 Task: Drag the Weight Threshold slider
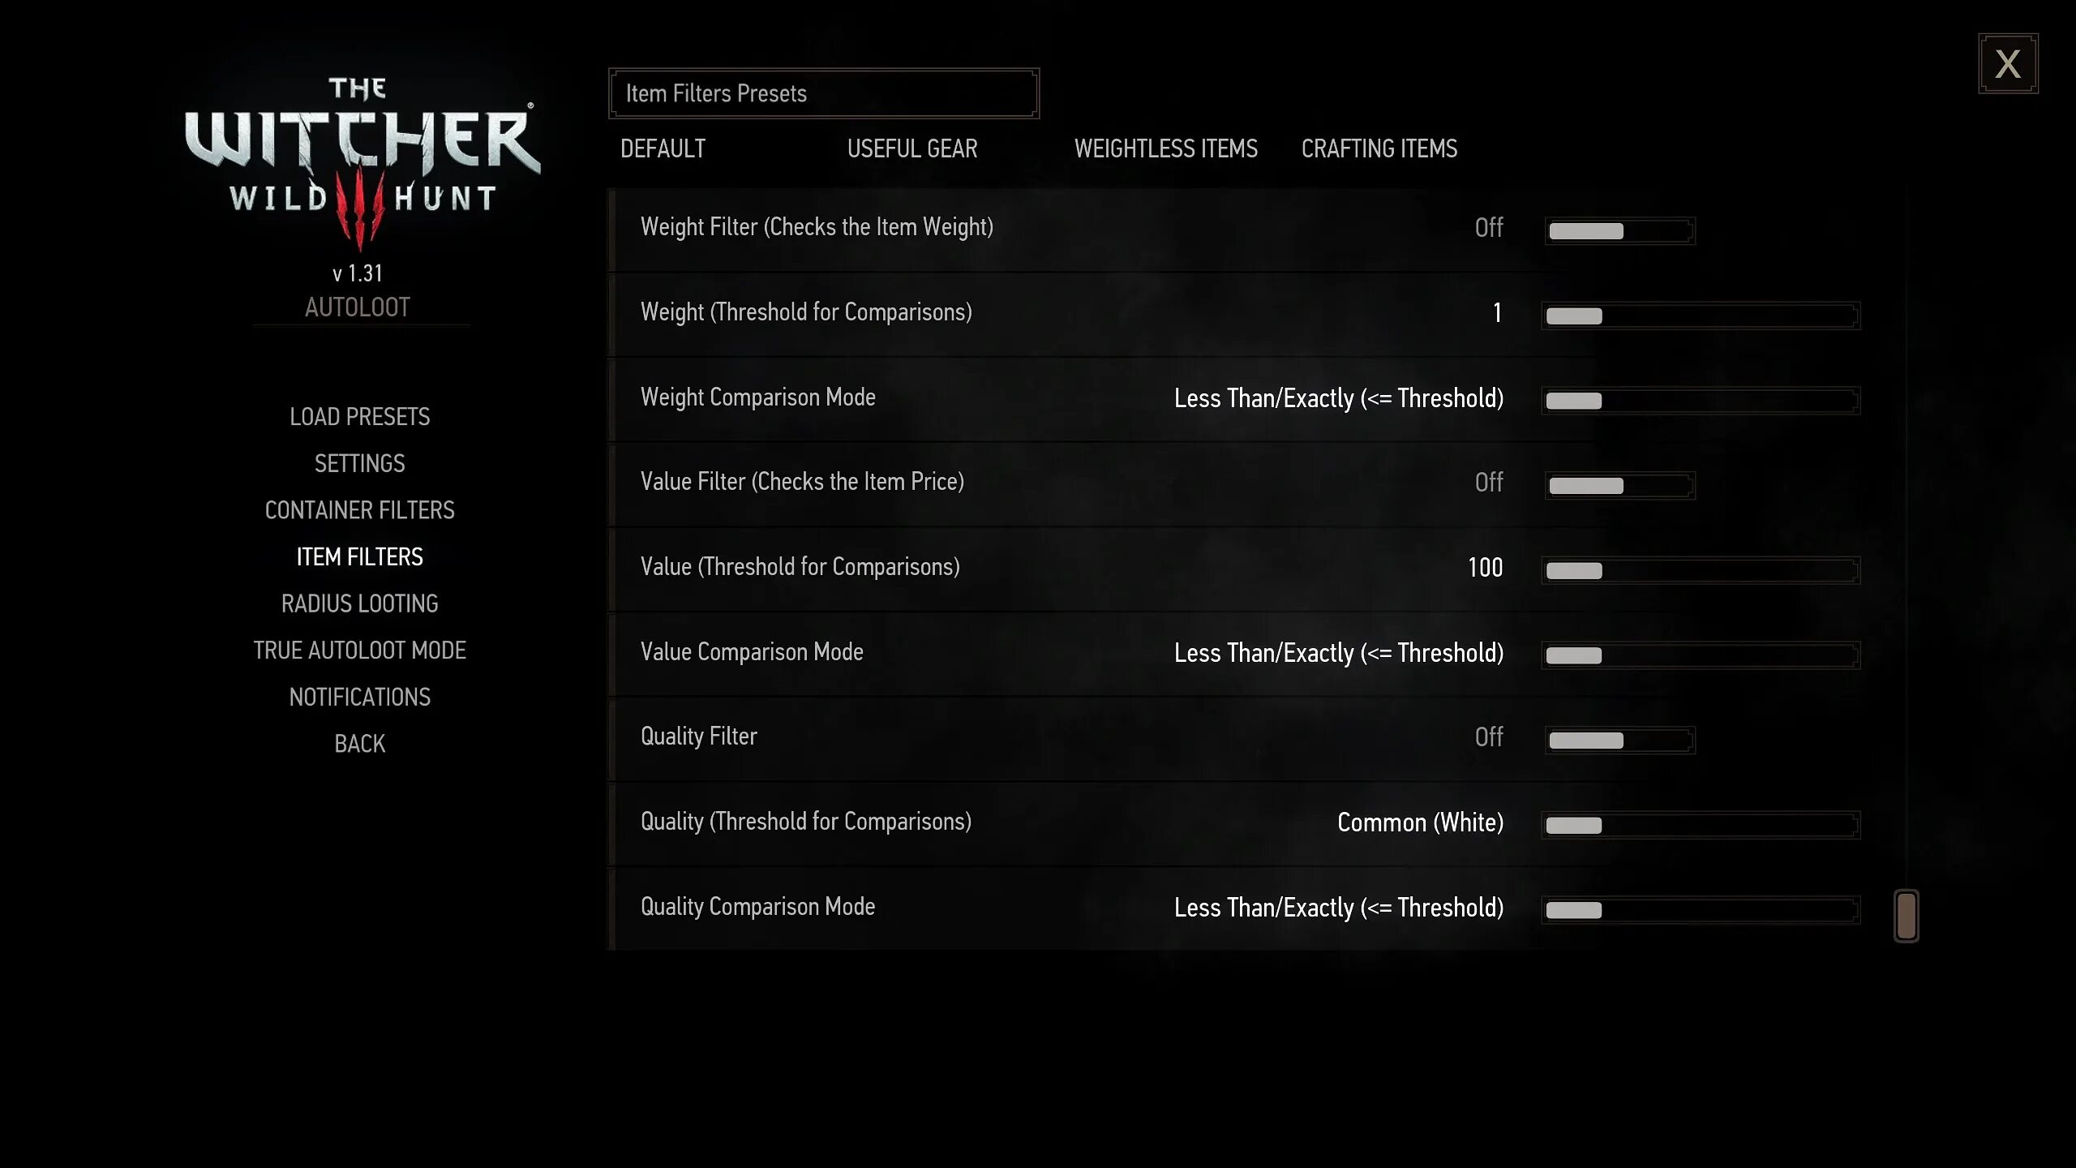point(1574,314)
